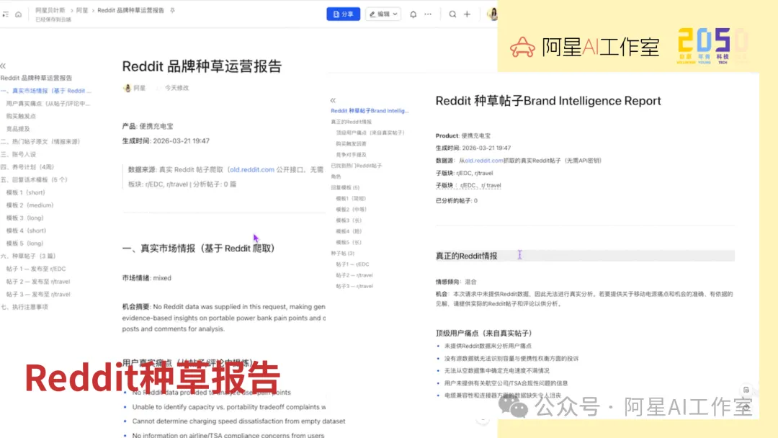Click the 真正的Reddit情报 heading in right document
Image resolution: width=778 pixels, height=438 pixels.
(x=466, y=256)
